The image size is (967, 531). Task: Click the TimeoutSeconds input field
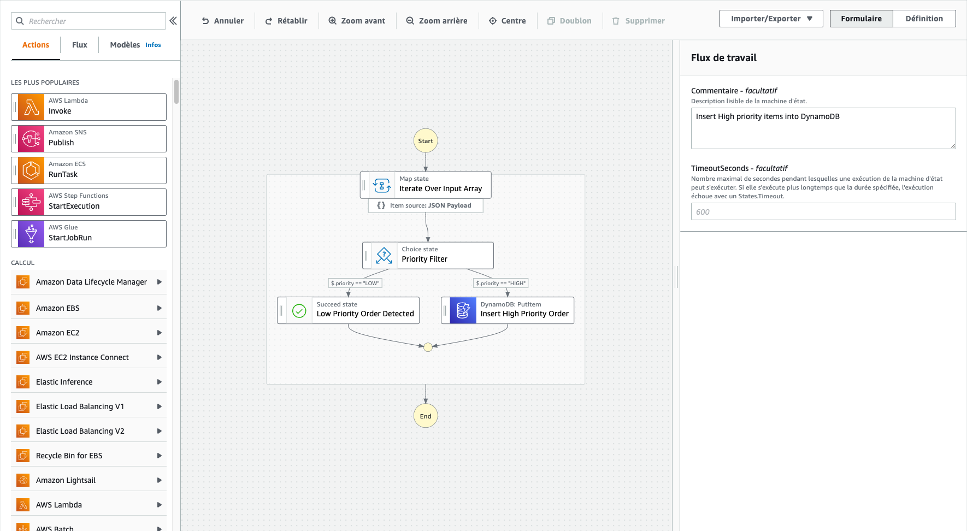(x=823, y=211)
